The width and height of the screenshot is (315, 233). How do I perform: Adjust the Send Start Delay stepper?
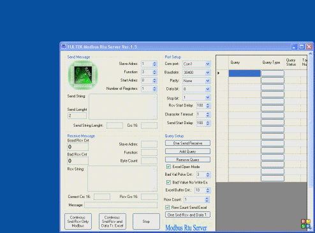208,123
